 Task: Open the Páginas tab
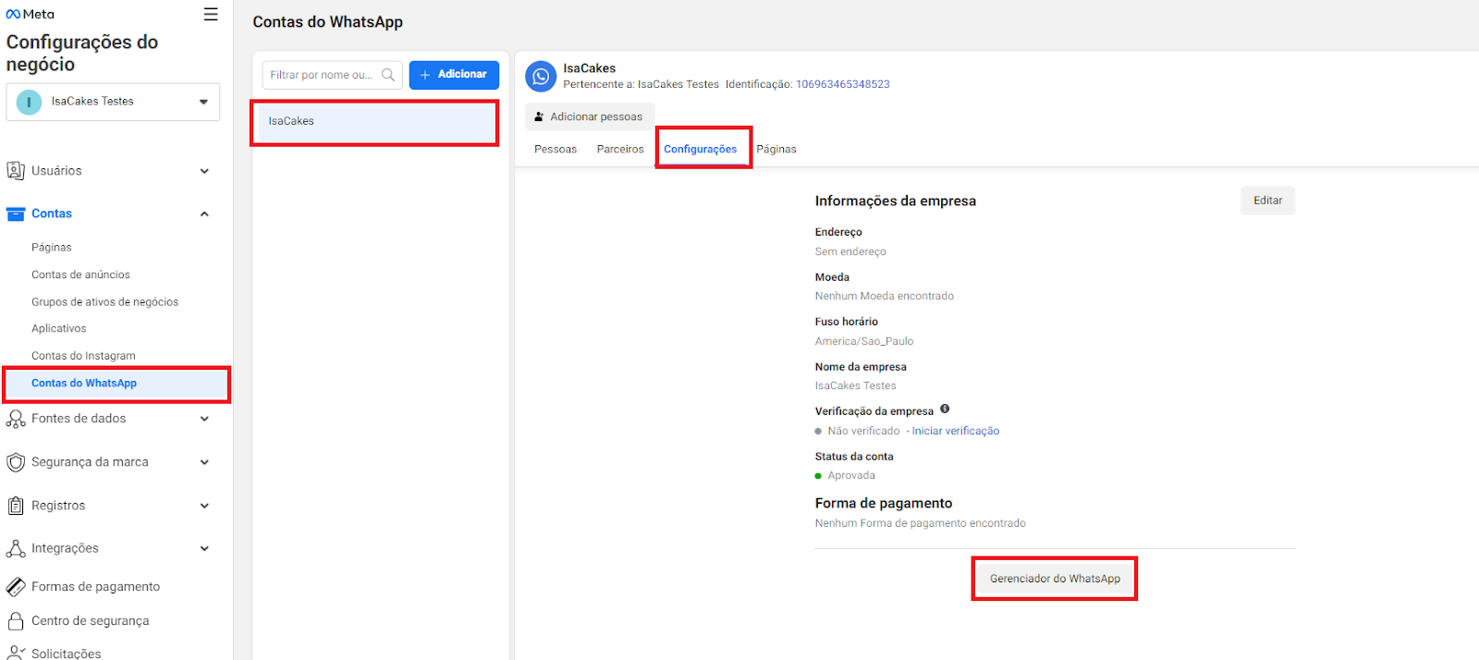[x=776, y=149]
